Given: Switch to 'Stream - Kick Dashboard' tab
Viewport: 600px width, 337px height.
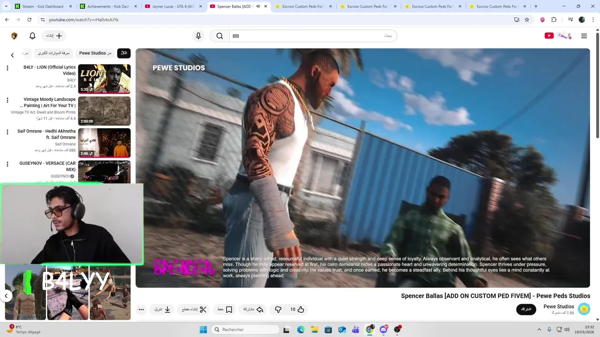Looking at the screenshot, I should point(43,7).
